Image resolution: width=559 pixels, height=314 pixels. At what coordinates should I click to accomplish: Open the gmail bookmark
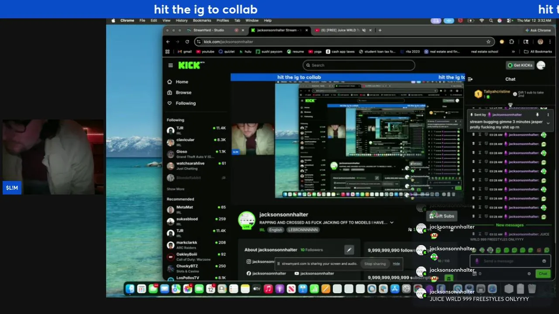184,51
